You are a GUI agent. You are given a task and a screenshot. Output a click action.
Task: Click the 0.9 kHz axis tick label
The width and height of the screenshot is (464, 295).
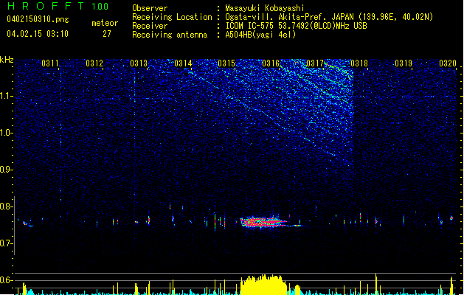click(x=6, y=170)
